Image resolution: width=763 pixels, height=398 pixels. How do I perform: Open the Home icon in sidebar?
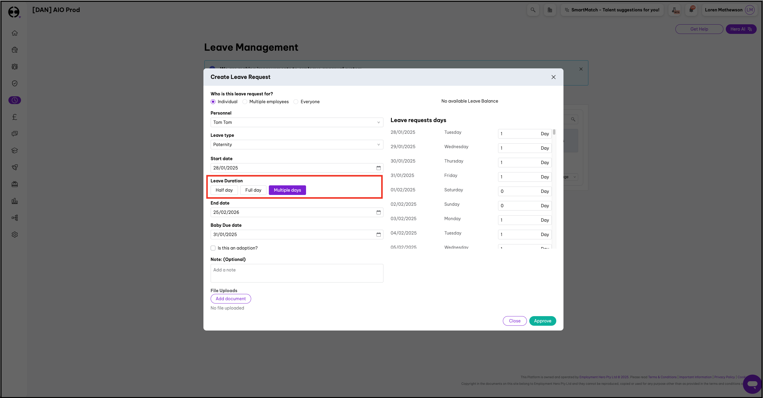(15, 33)
